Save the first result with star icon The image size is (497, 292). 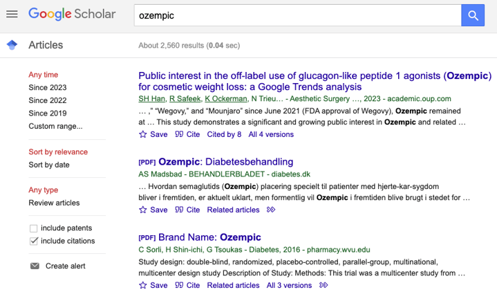click(x=153, y=134)
